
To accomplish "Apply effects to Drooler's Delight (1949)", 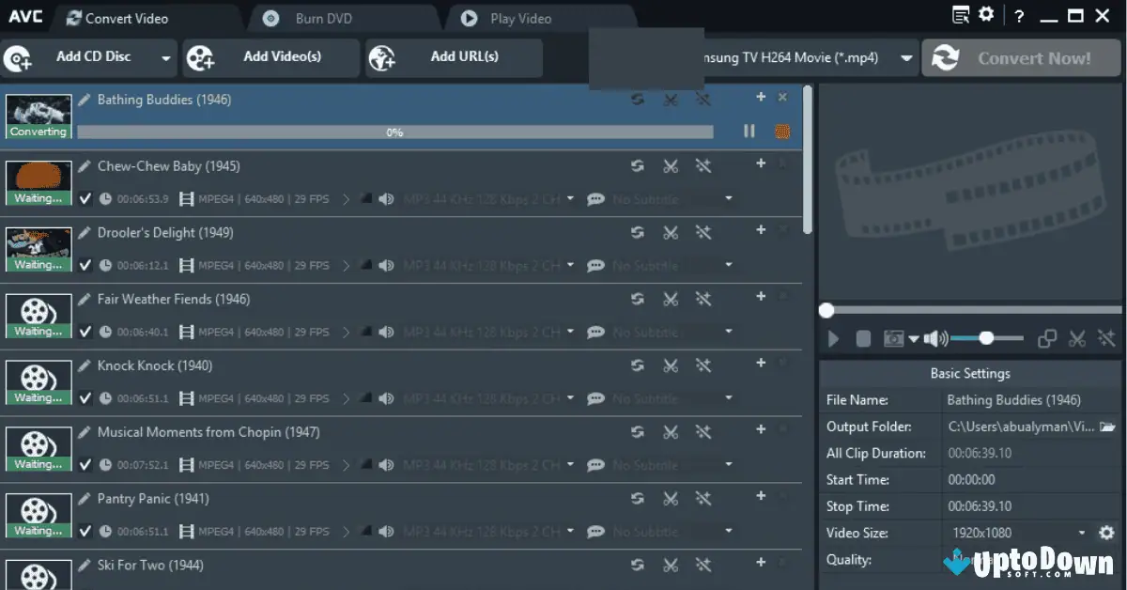I will pos(703,232).
